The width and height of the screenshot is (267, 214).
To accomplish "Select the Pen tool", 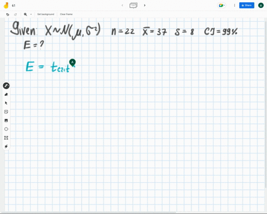I will tap(6, 86).
